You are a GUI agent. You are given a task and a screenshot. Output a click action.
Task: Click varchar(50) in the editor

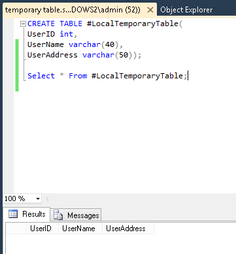pyautogui.click(x=107, y=55)
